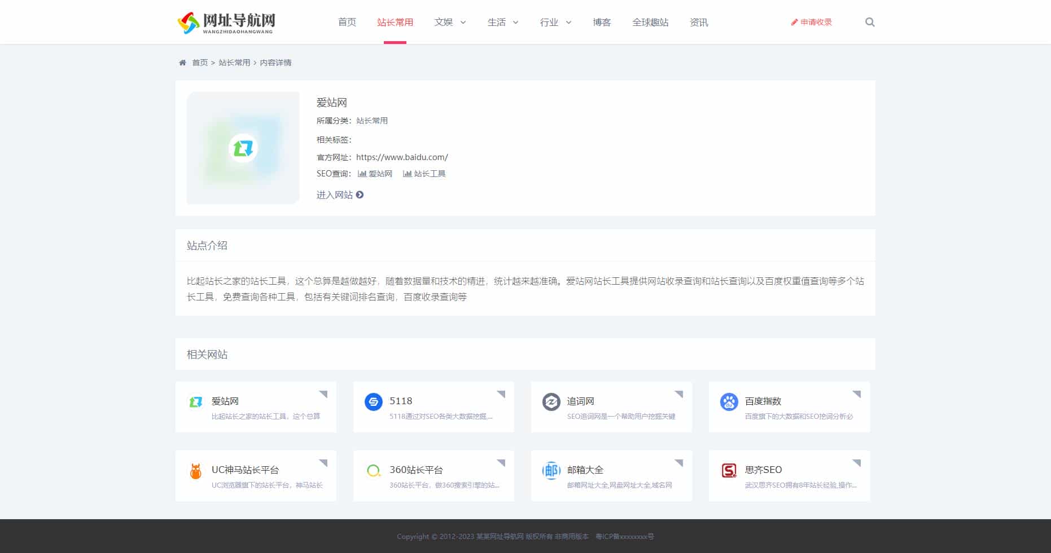Screen dimensions: 1051x553
Task: Go to 资讯 nav item
Action: tap(699, 22)
